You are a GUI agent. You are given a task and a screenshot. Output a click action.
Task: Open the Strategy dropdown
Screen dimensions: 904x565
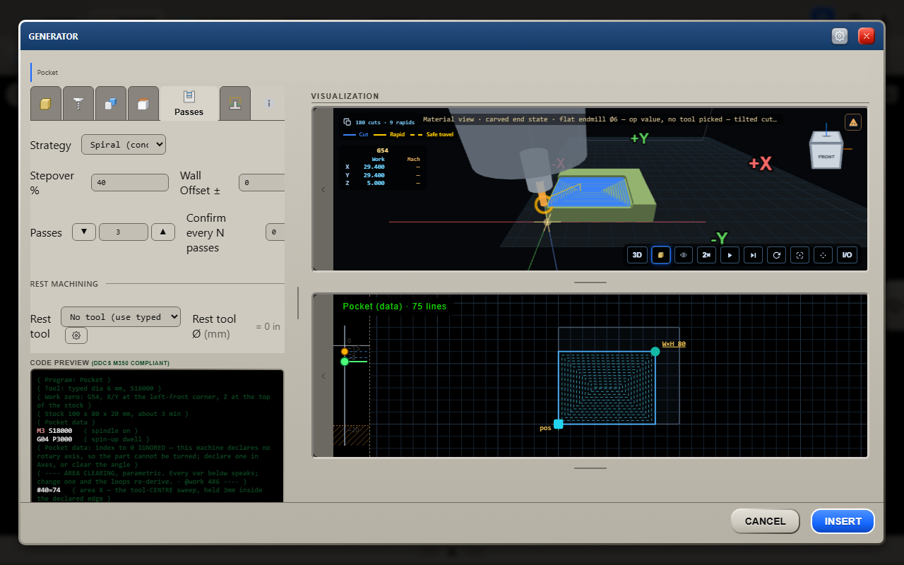[x=124, y=145]
